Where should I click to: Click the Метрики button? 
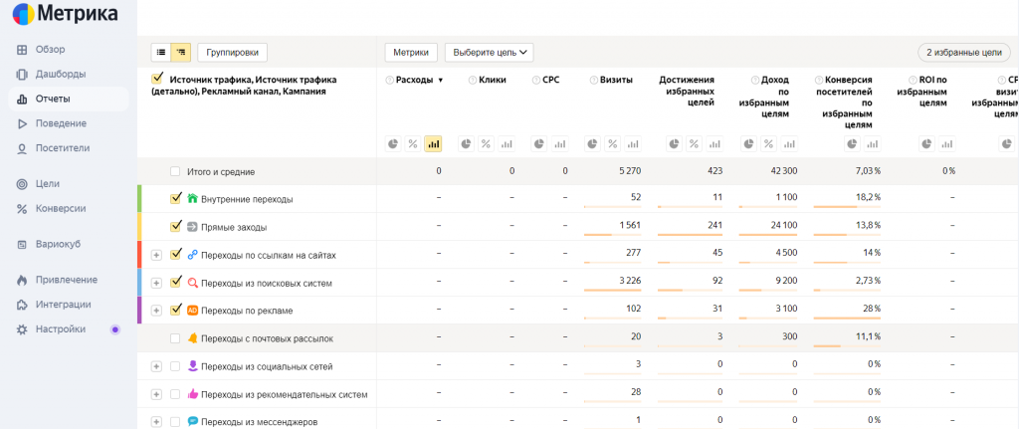411,52
